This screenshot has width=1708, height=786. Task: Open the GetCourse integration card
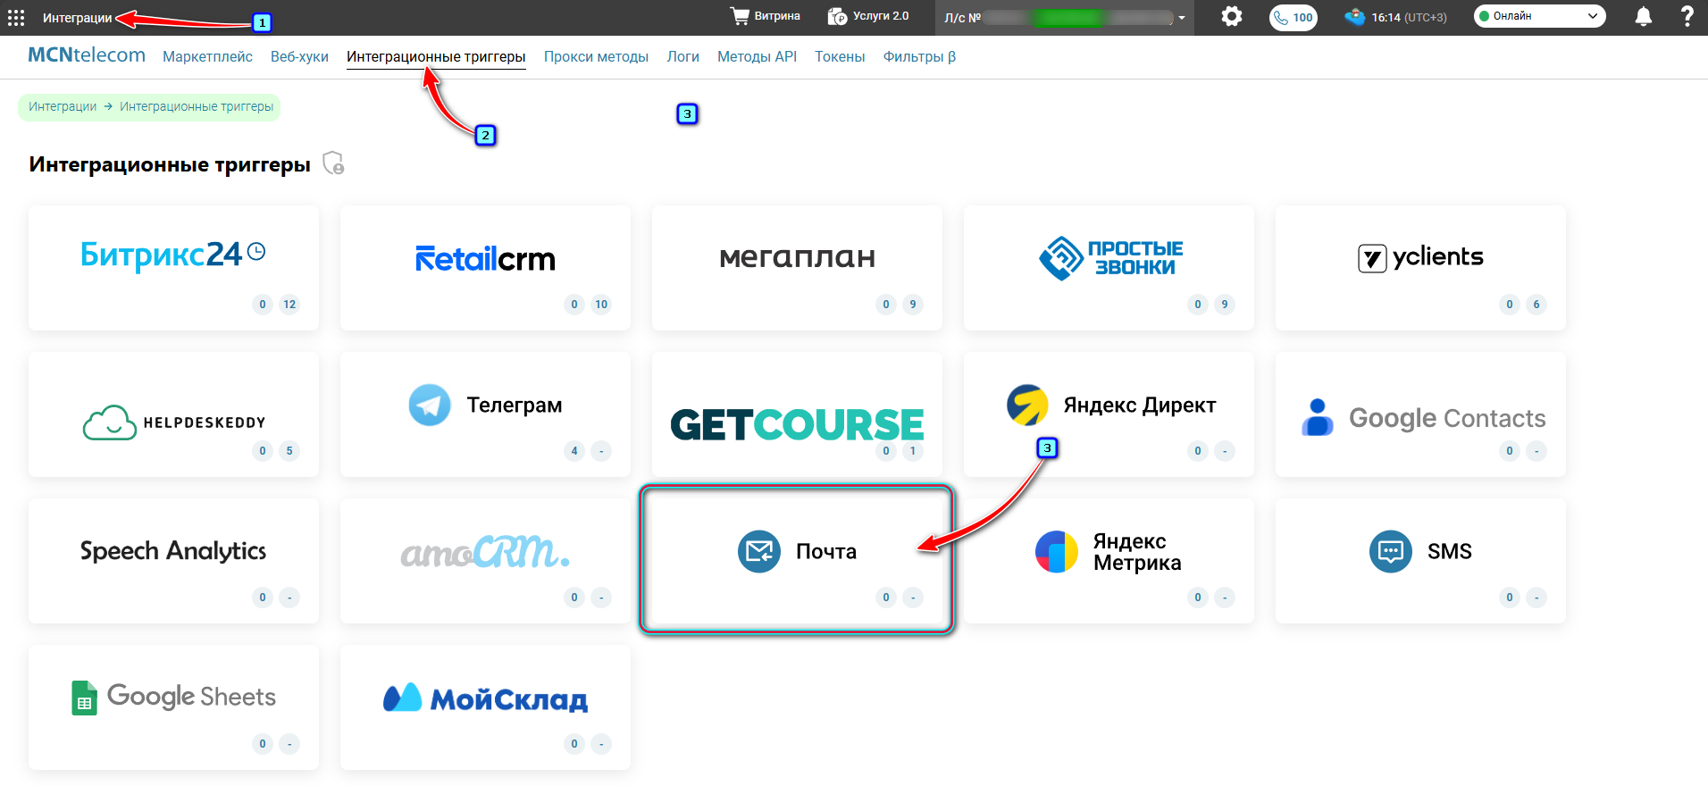point(797,414)
